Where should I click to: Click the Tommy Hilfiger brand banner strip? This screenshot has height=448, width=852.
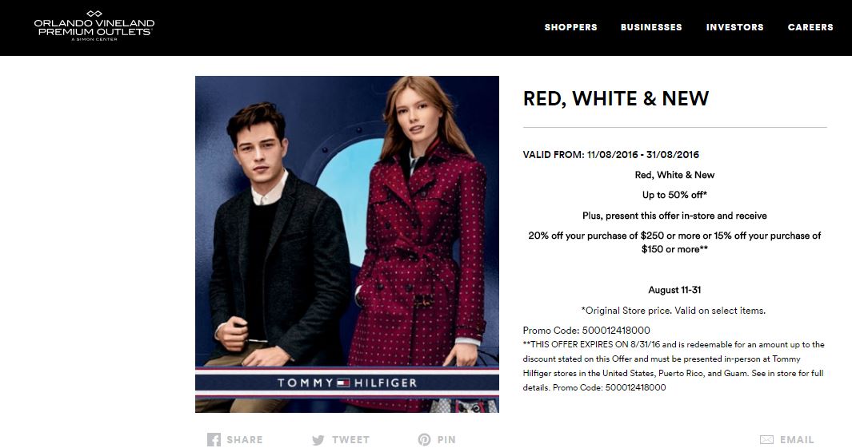(347, 383)
